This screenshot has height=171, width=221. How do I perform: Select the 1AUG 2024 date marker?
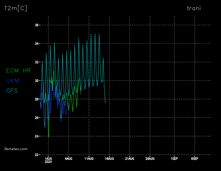[48, 160]
